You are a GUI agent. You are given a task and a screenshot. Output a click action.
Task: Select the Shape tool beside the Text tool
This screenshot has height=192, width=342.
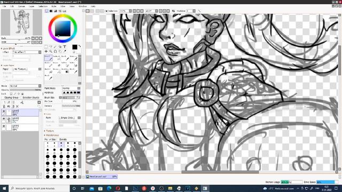[60, 46]
